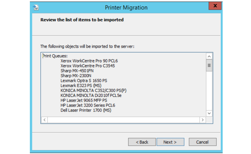Image resolution: width=251 pixels, height=154 pixels.
Task: Cancel the printer migration wizard
Action: pyautogui.click(x=202, y=142)
